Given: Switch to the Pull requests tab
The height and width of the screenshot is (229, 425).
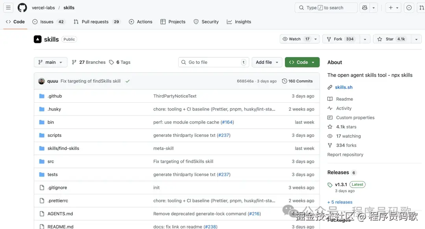Looking at the screenshot, I should (96, 22).
